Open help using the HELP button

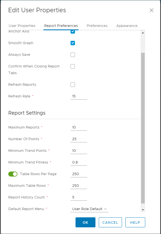click(x=135, y=222)
